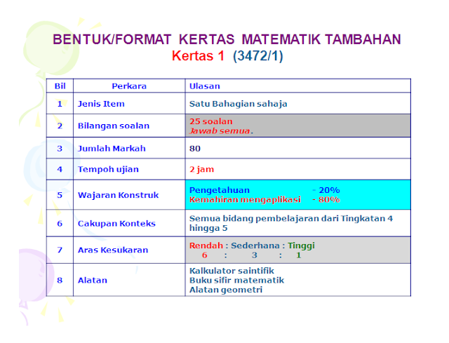Select the title 'BENTUK/FORMAT KERTAS MATEMATIK TAMBAHAN'

(x=227, y=39)
